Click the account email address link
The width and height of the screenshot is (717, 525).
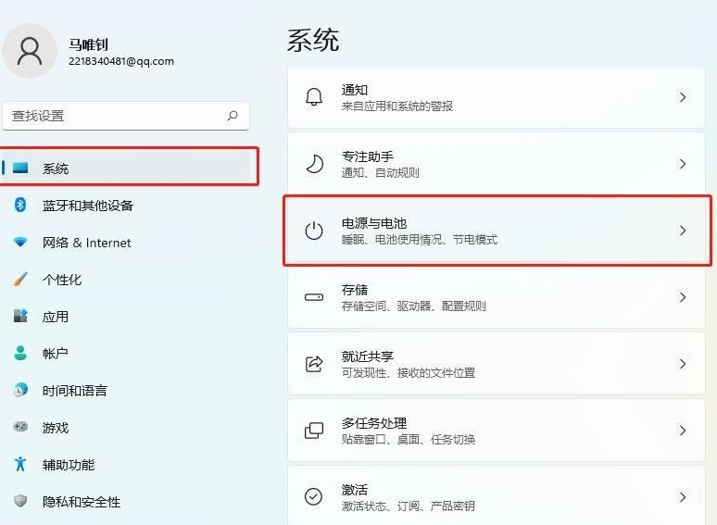coord(120,62)
